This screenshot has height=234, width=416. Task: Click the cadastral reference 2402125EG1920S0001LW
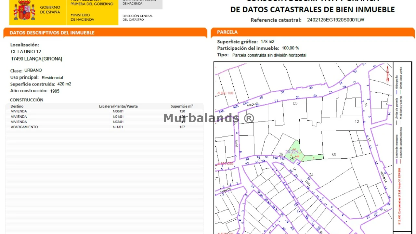coord(335,20)
